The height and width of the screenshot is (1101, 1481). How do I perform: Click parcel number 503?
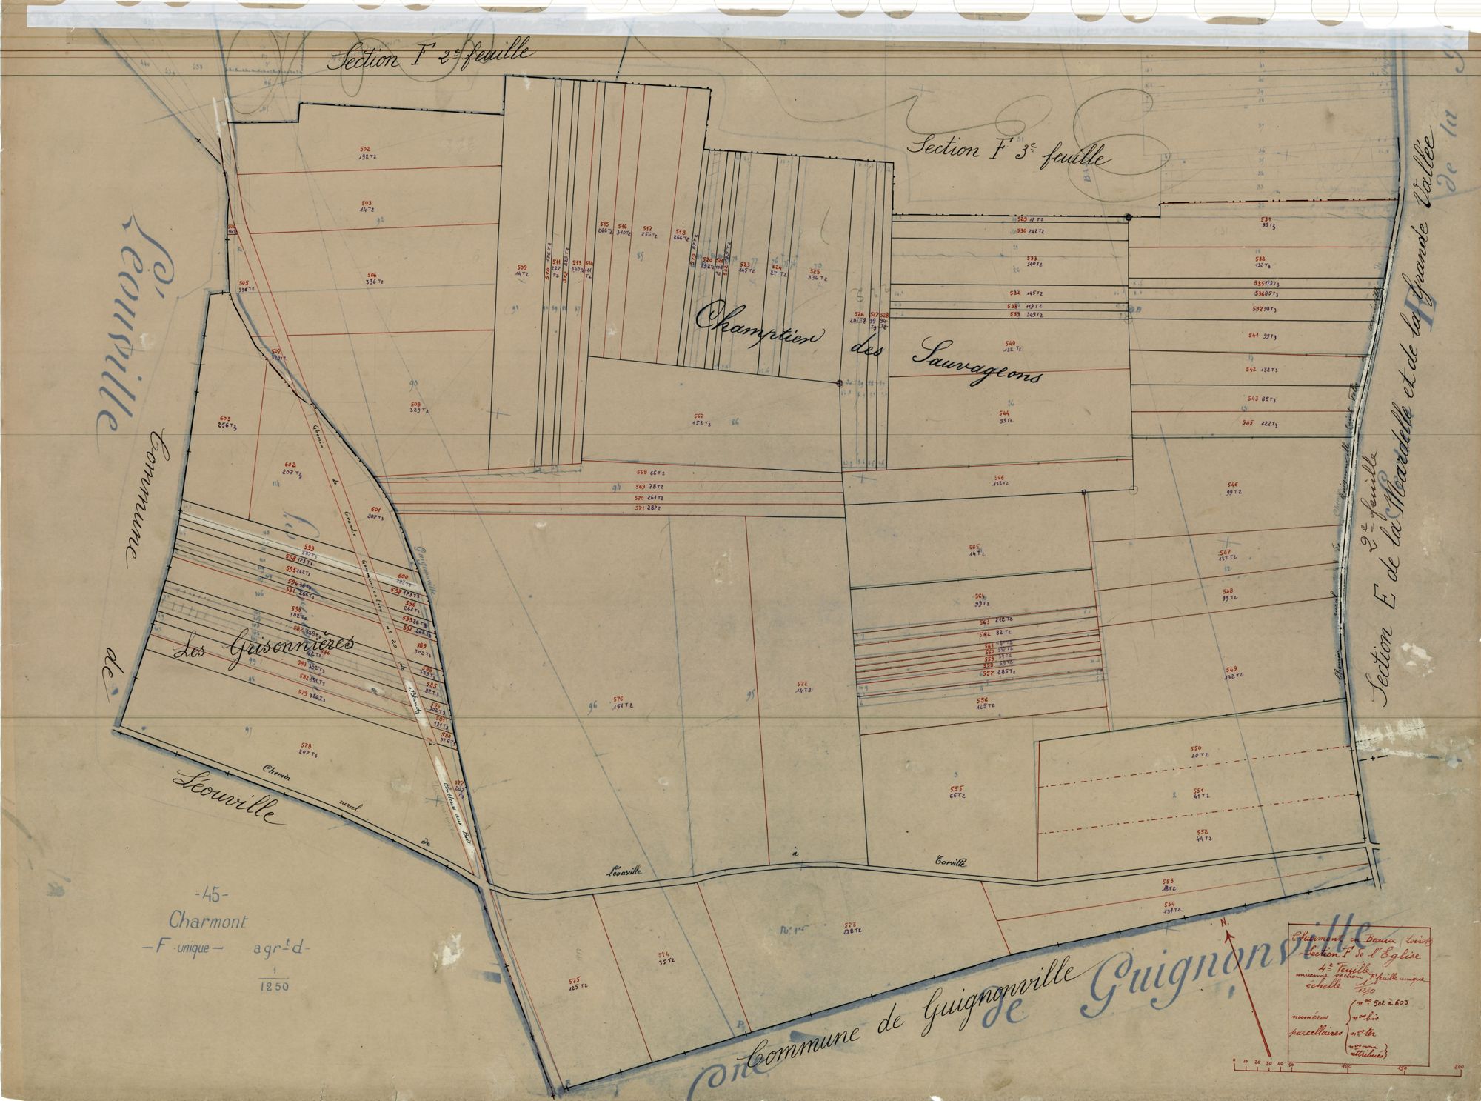367,203
